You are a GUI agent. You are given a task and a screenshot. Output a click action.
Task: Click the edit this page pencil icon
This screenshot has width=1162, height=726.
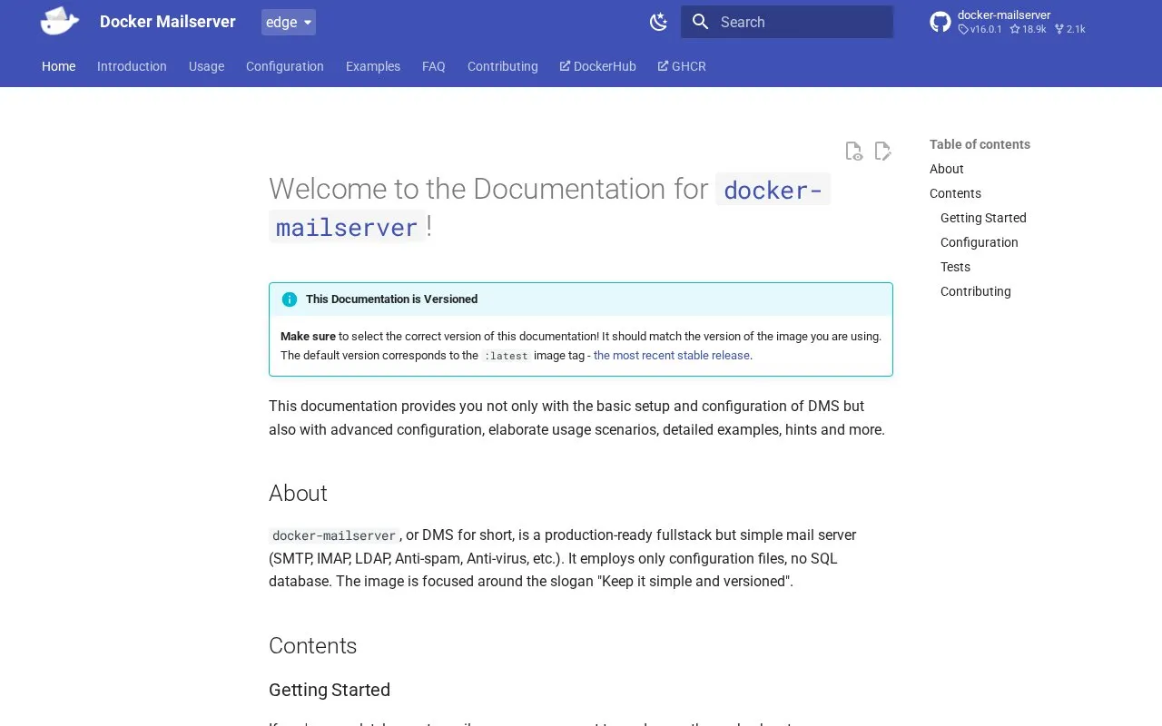click(882, 151)
